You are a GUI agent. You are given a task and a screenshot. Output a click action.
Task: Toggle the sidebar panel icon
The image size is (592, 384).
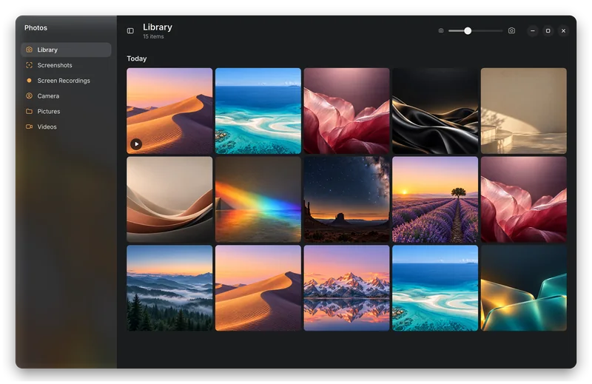(x=130, y=31)
